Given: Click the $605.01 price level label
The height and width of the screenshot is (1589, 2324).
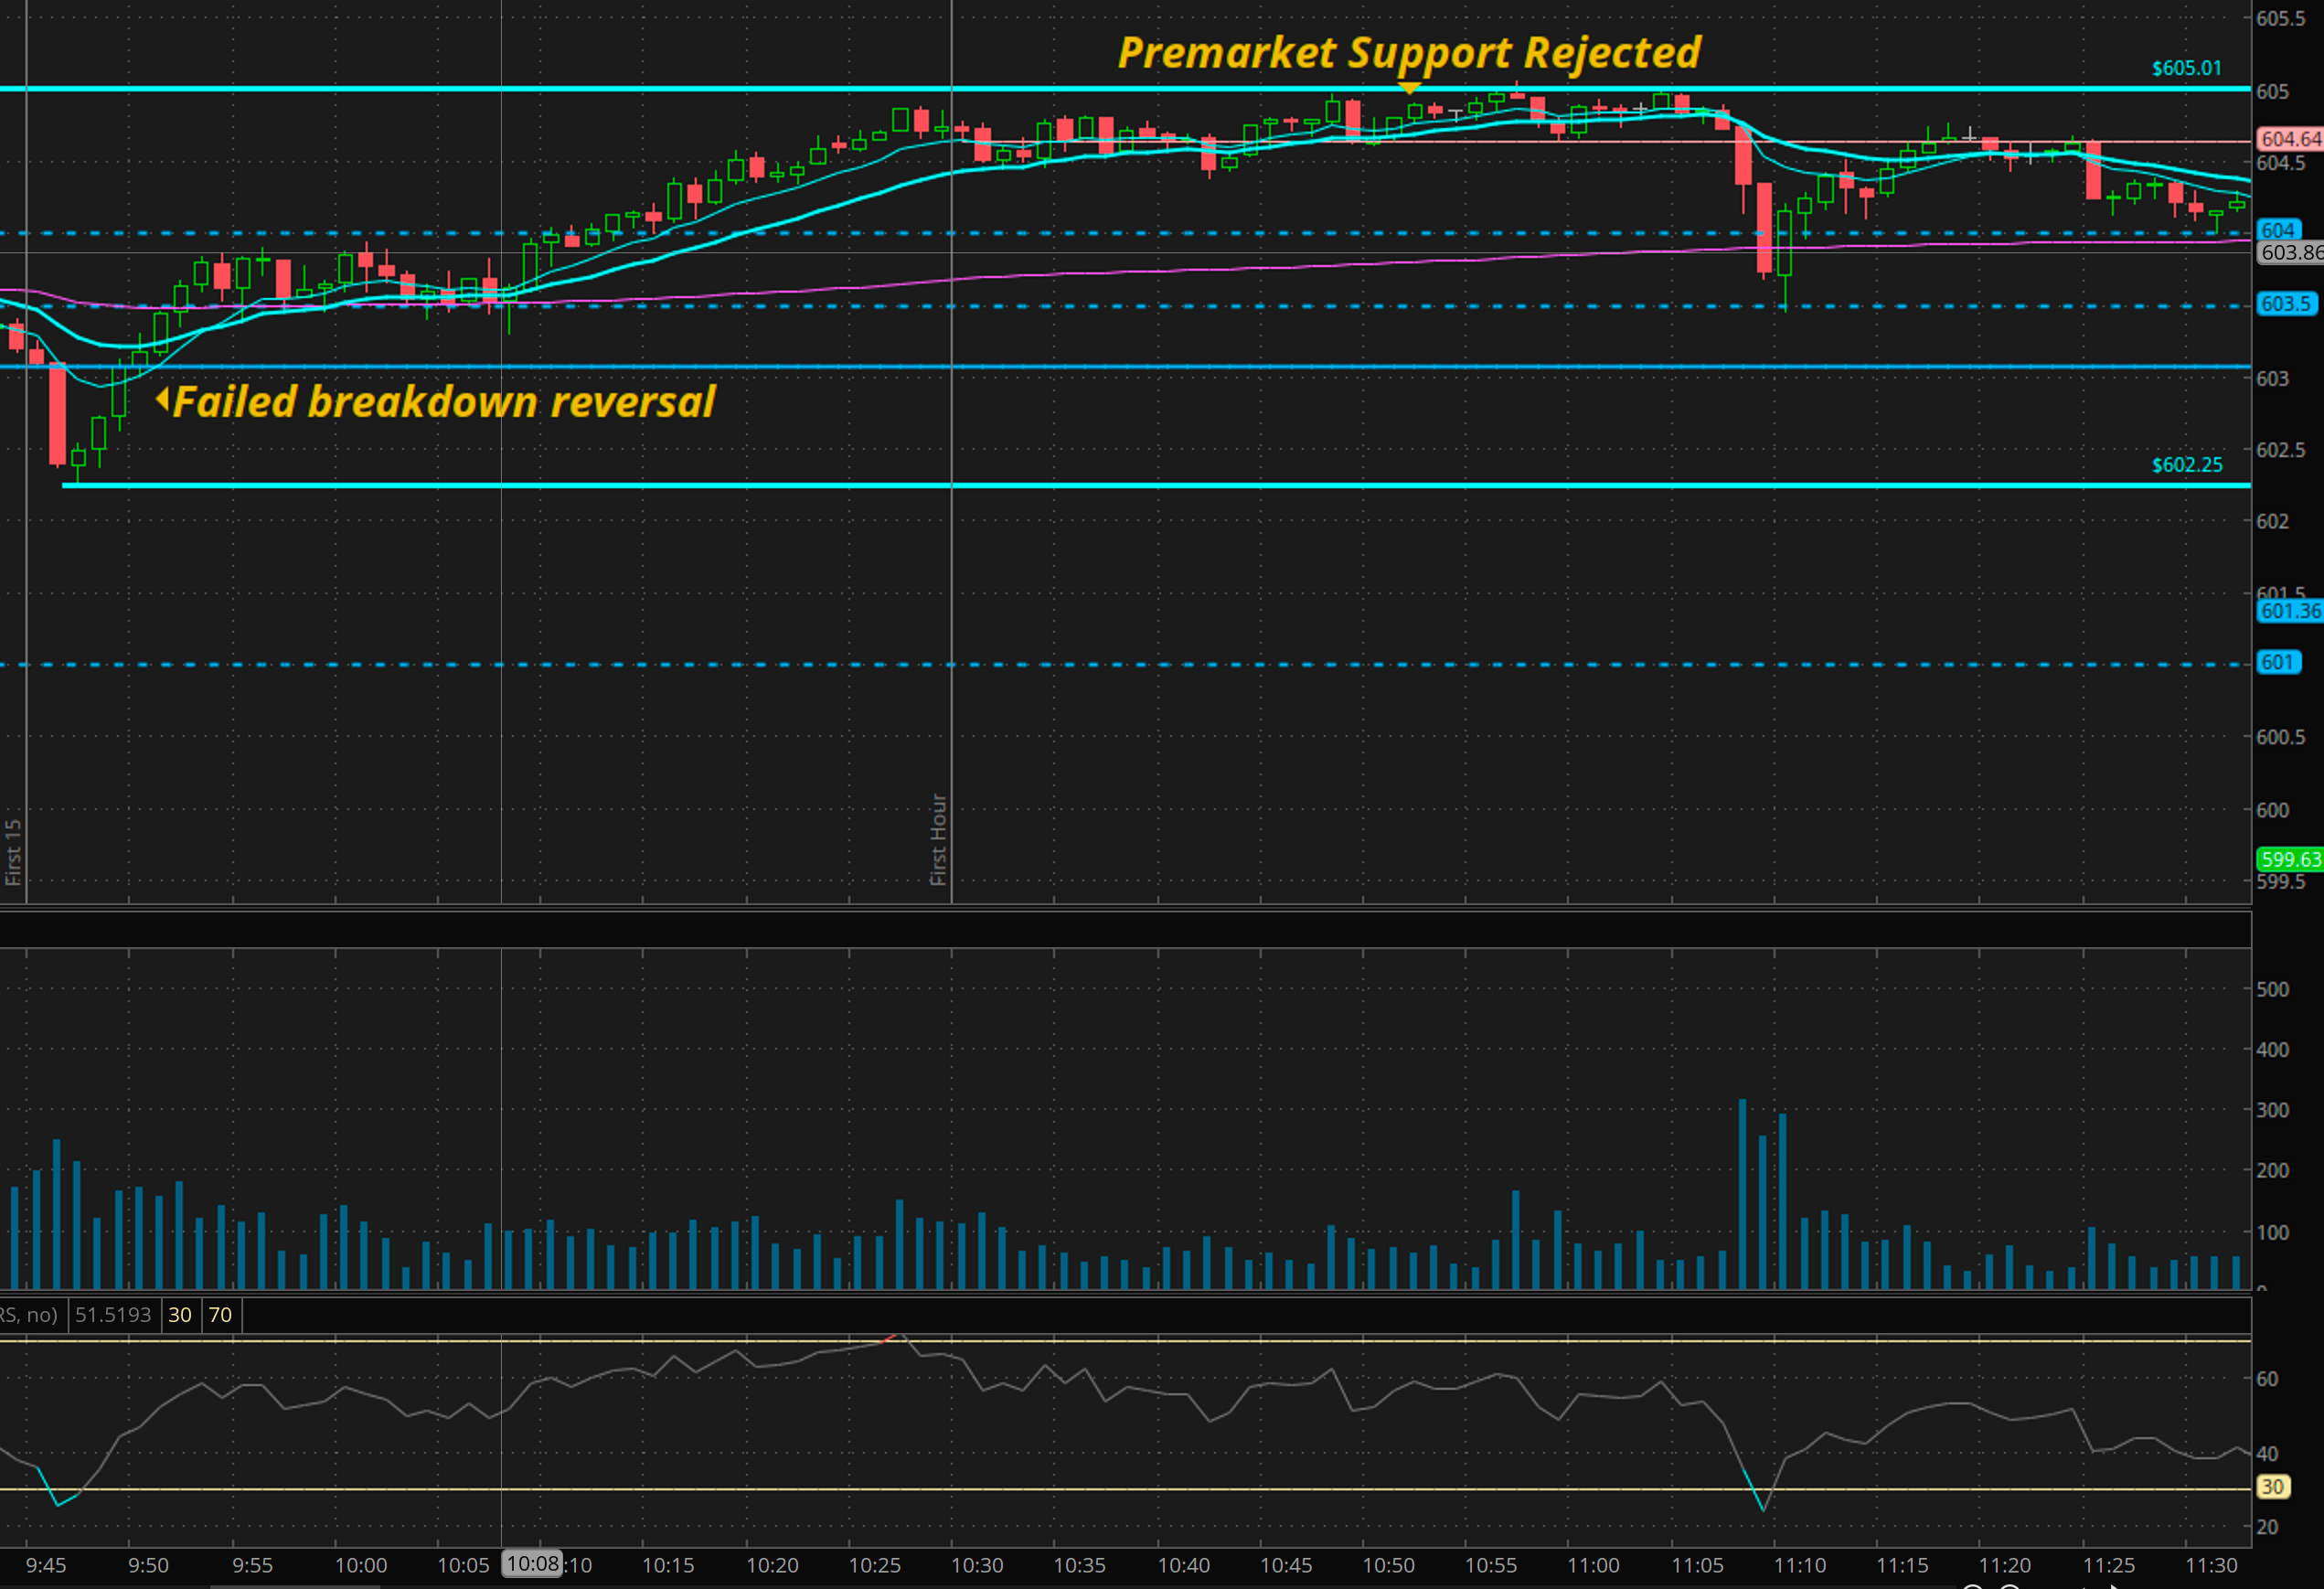Looking at the screenshot, I should 2186,68.
